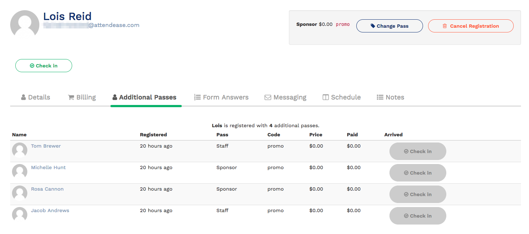Click the calendar icon on Schedule tab
Screen dimensions: 529x234
(325, 97)
